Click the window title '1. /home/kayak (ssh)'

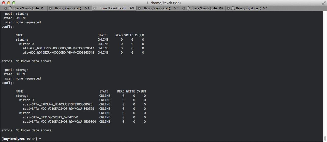(x=163, y=3)
